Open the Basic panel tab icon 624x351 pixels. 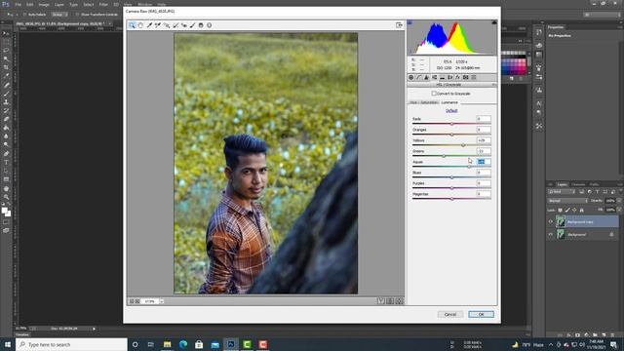tap(411, 77)
